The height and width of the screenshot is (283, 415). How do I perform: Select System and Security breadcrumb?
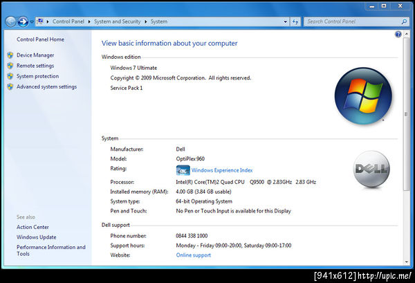118,21
